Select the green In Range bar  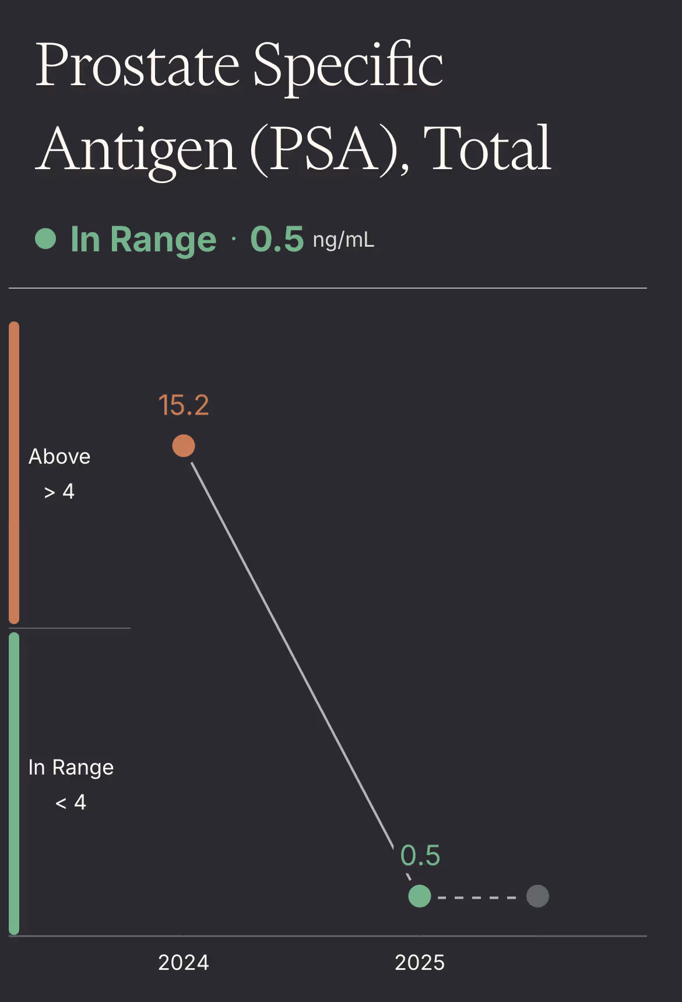(14, 783)
